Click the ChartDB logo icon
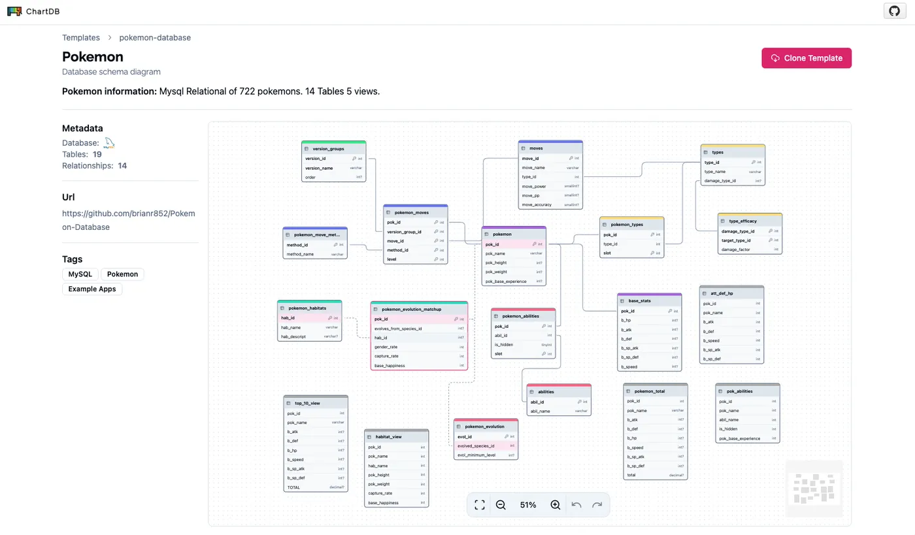The width and height of the screenshot is (915, 535). tap(14, 12)
